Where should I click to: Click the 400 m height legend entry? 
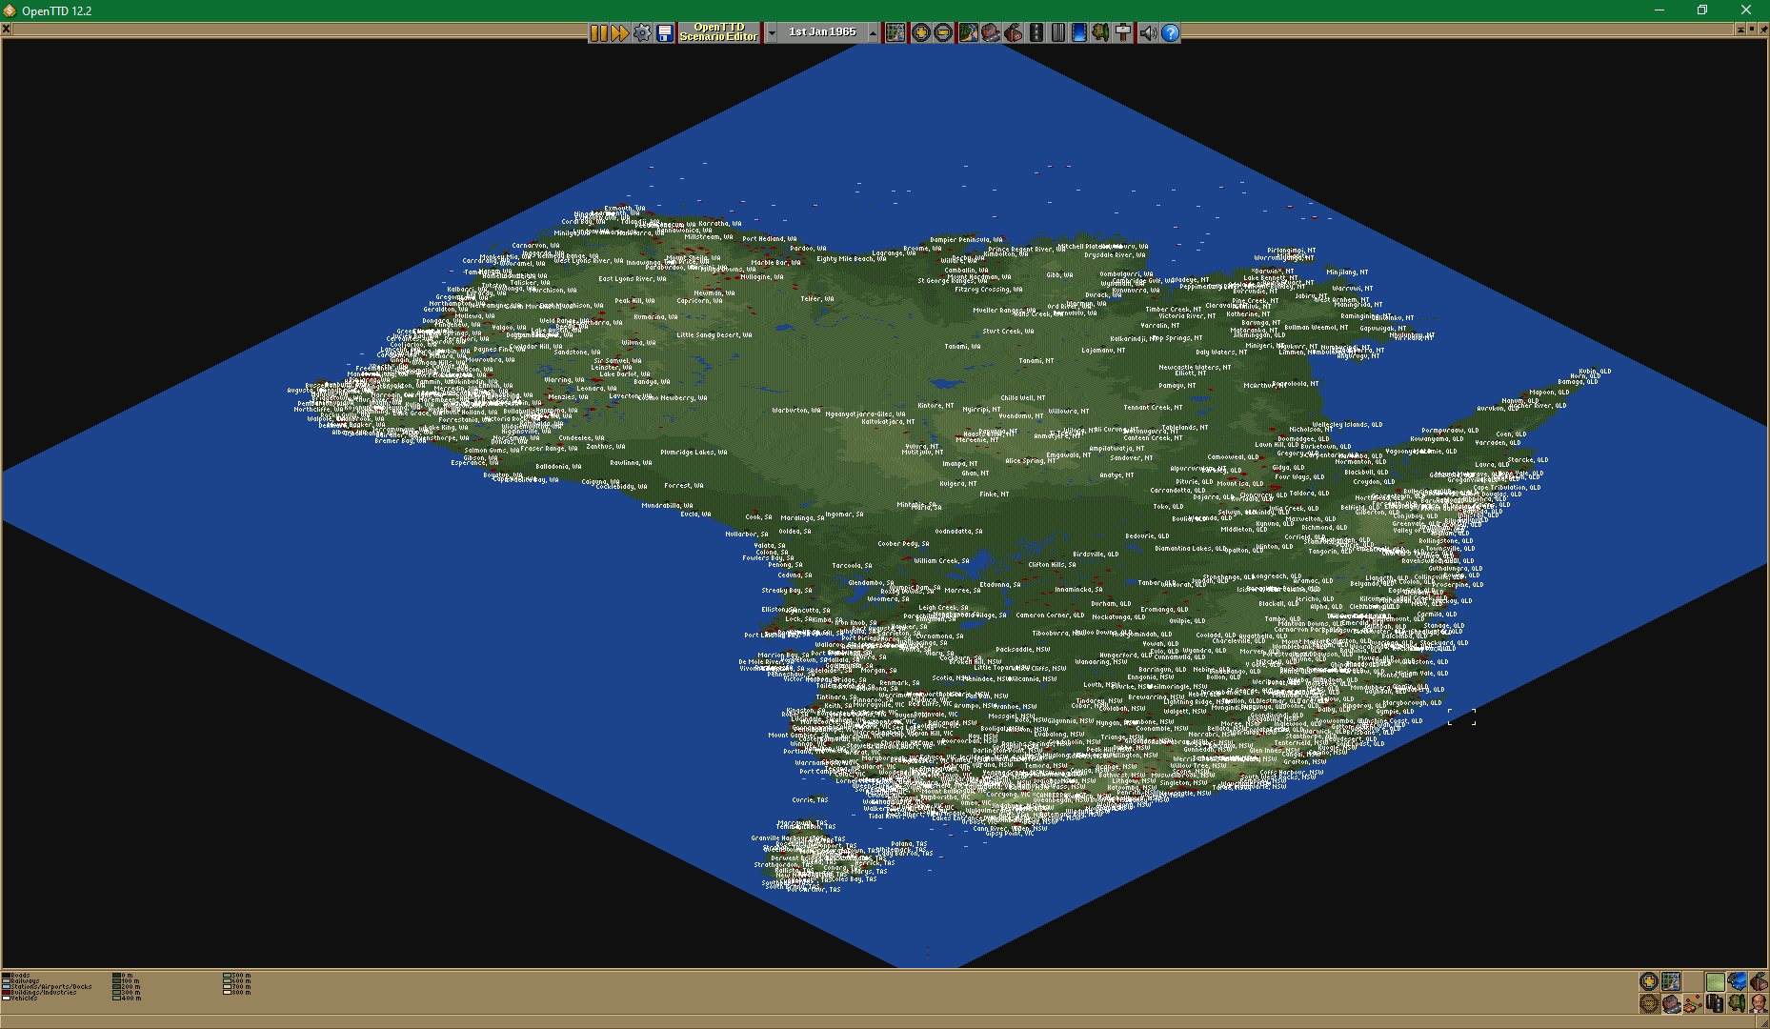coord(127,999)
